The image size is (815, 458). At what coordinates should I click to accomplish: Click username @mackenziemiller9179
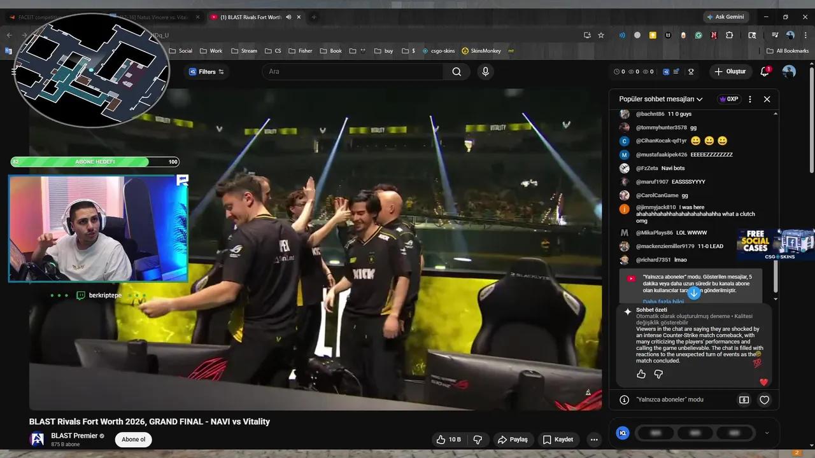pos(665,246)
